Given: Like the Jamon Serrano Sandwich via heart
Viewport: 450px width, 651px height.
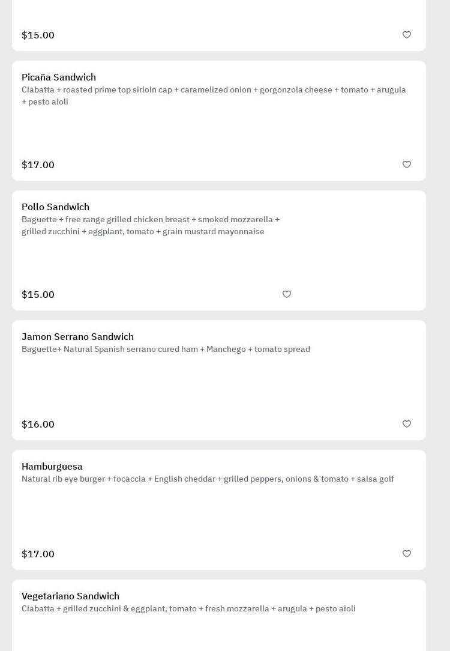Looking at the screenshot, I should (x=407, y=424).
